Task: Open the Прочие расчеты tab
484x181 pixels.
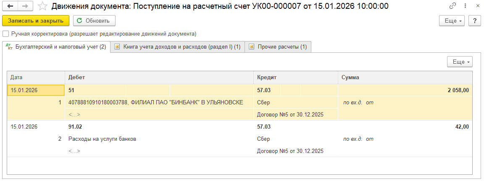Action: tap(282, 47)
